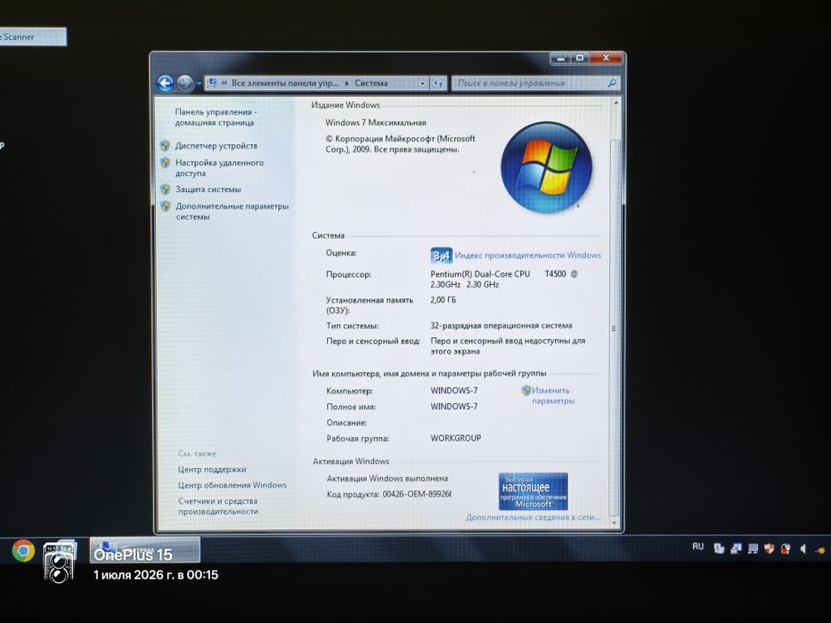Click the product code «00426-OEM-89926» text
This screenshot has width=831, height=623.
[x=417, y=494]
